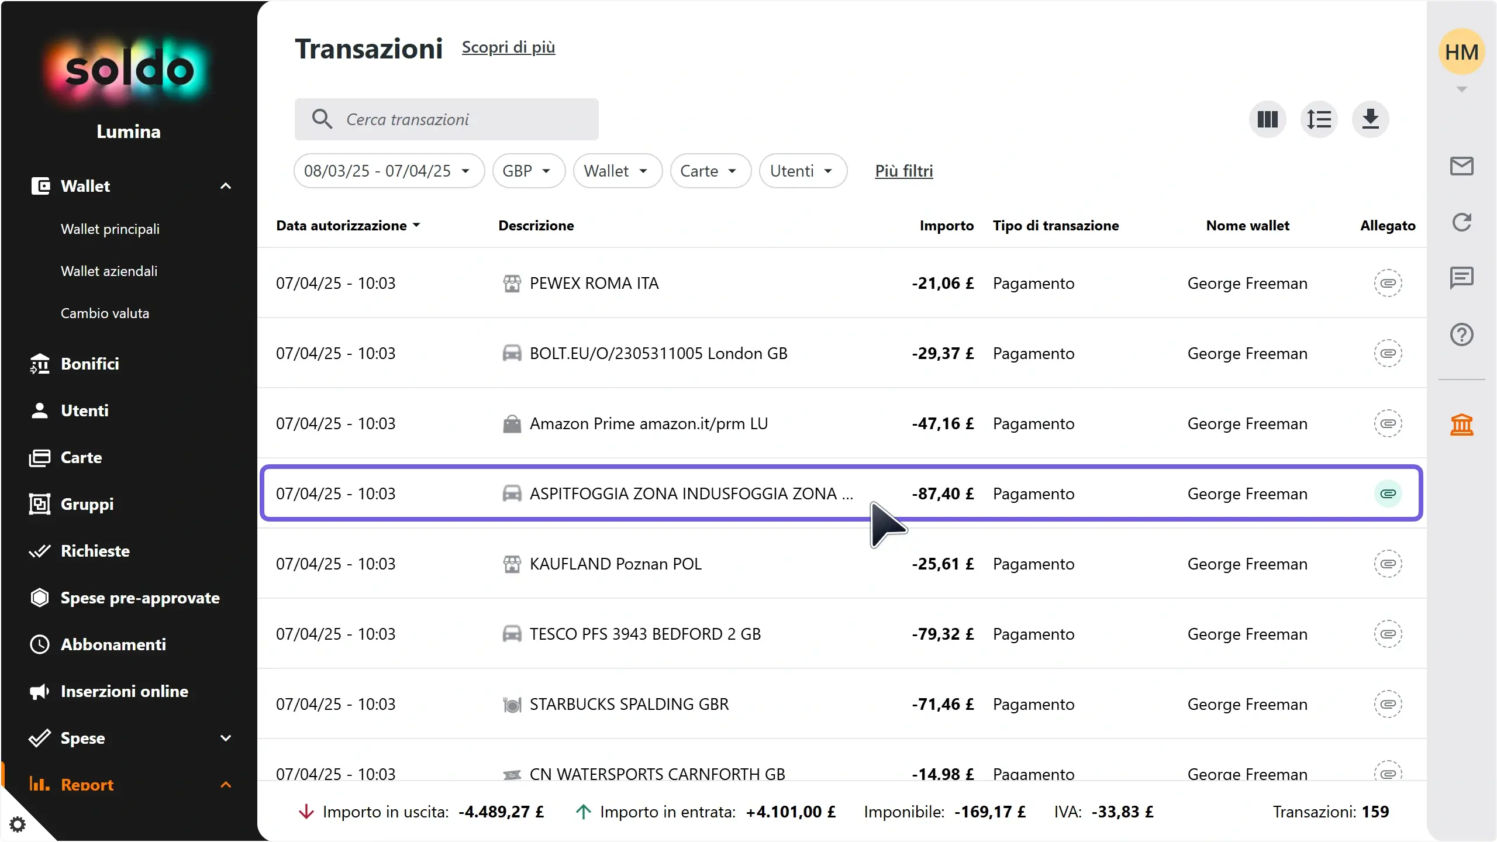Open settings gear at bottom-left corner

[x=18, y=824]
